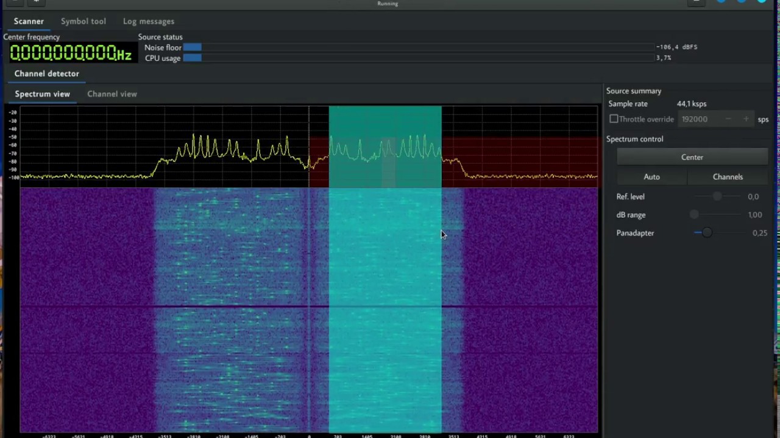Click the -106,4 dBFS noise floor reading
The width and height of the screenshot is (780, 438).
click(676, 47)
